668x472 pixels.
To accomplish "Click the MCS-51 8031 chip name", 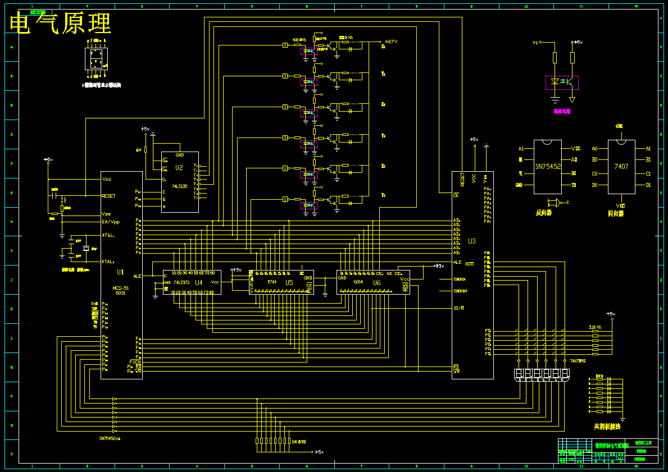I will (121, 290).
